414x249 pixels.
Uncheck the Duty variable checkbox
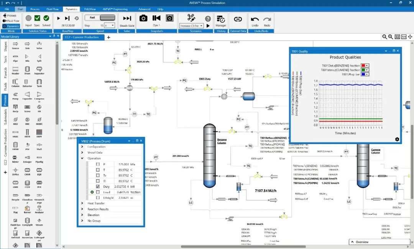(x=98, y=187)
